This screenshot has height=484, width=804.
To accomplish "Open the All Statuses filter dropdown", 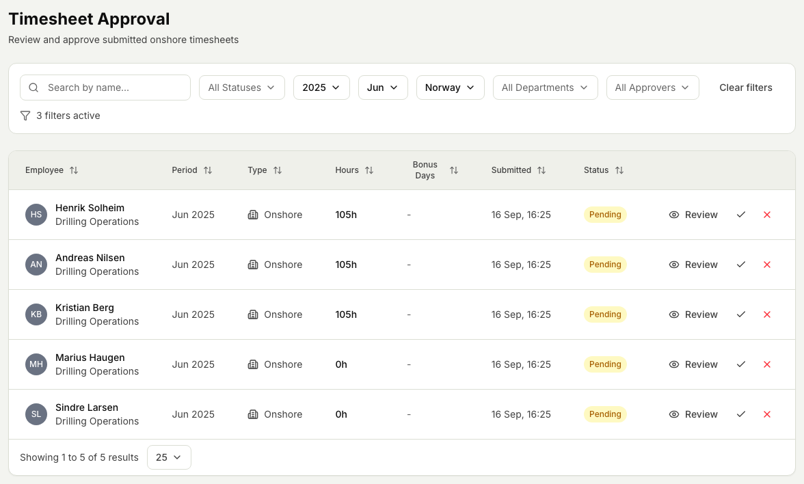I will tap(242, 88).
